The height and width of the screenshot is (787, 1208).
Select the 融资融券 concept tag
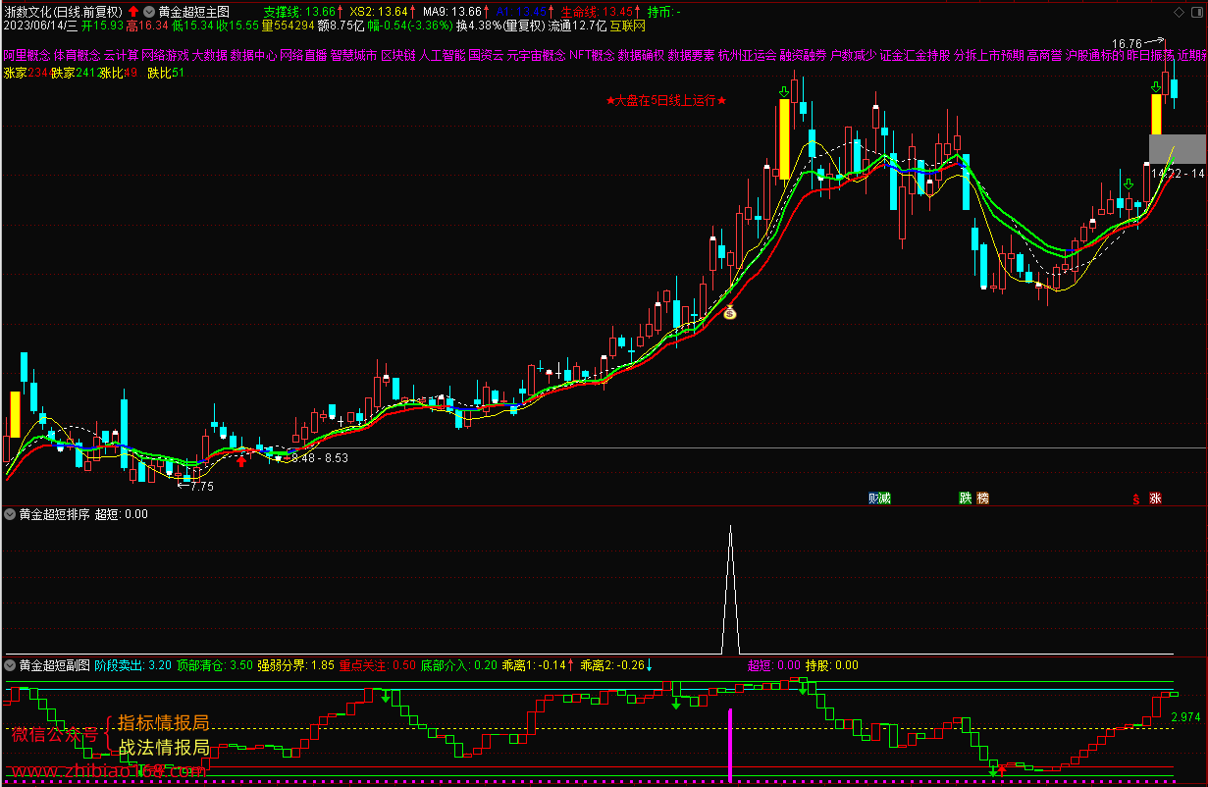804,55
